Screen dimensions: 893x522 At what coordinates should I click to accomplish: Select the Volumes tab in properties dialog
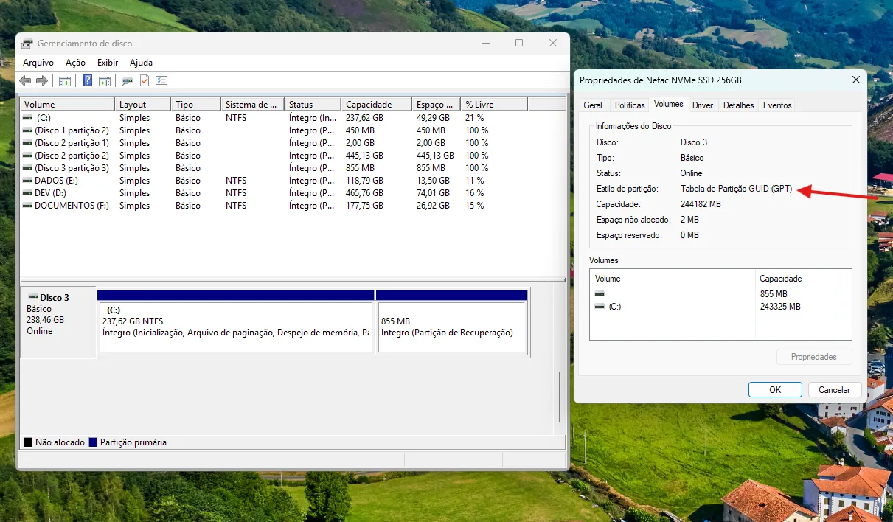click(669, 105)
